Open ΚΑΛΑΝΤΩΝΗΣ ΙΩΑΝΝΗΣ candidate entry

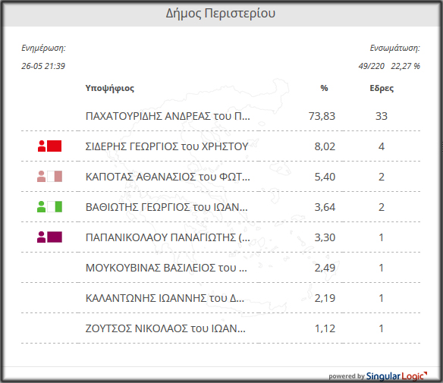click(165, 298)
